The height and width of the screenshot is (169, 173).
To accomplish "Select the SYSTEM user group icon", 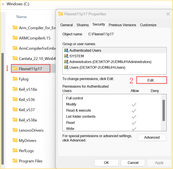I will (x=66, y=56).
